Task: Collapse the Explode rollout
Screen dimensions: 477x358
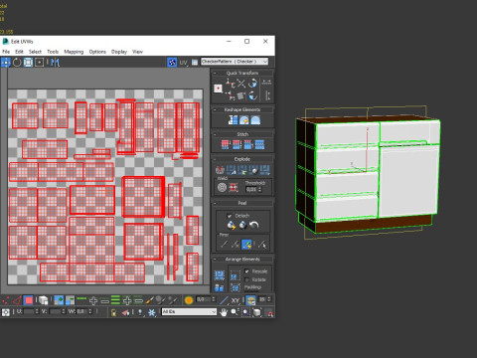Action: click(x=242, y=159)
